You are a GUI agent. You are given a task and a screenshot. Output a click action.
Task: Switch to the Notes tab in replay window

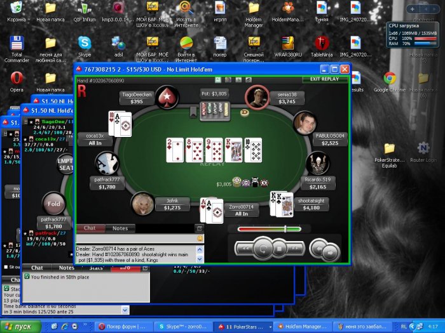click(x=120, y=228)
